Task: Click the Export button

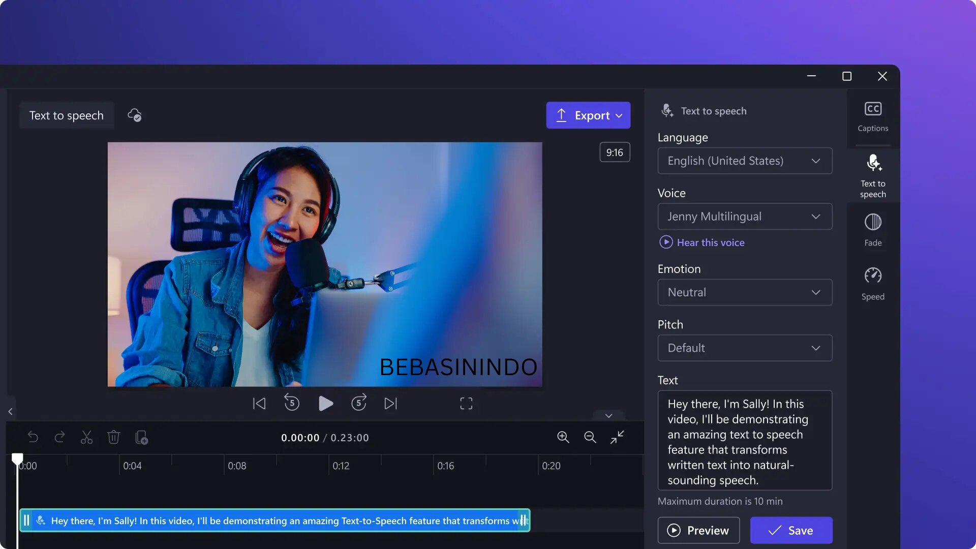Action: pos(588,115)
